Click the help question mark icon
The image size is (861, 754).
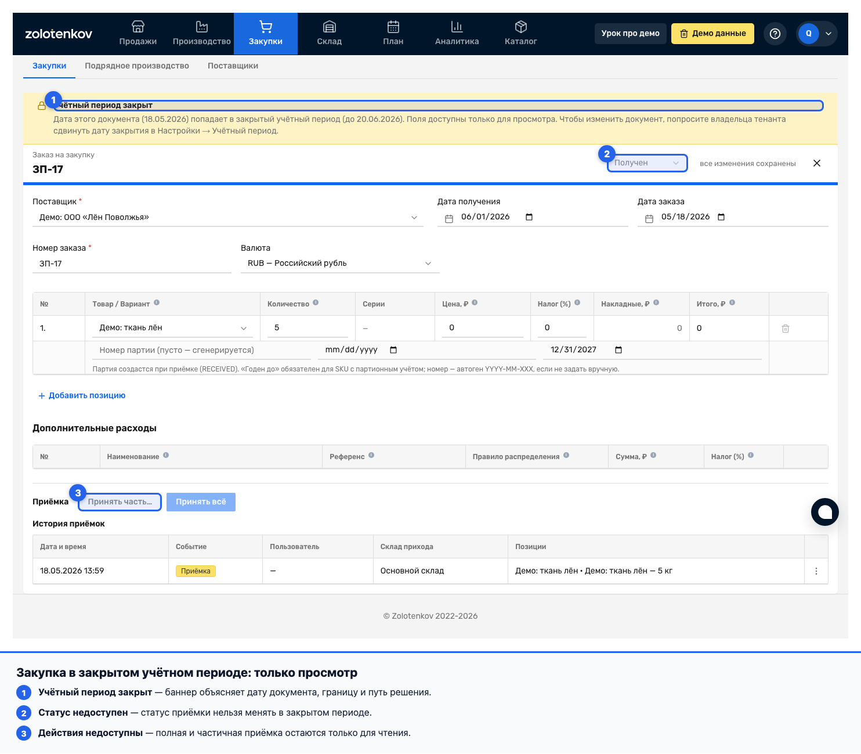pos(775,34)
